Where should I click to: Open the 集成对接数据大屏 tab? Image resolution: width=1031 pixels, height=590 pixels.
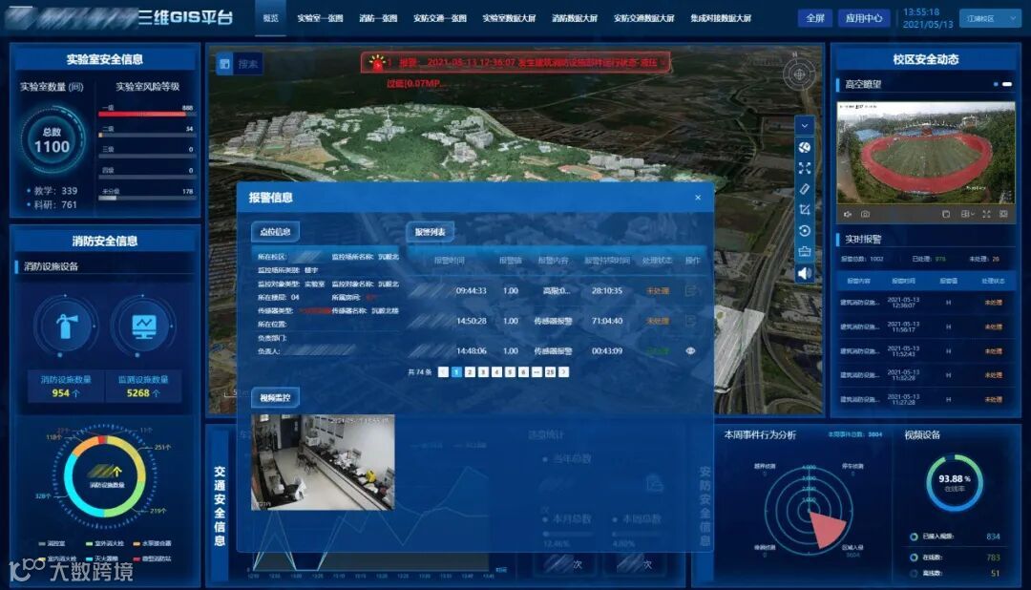[x=721, y=18]
